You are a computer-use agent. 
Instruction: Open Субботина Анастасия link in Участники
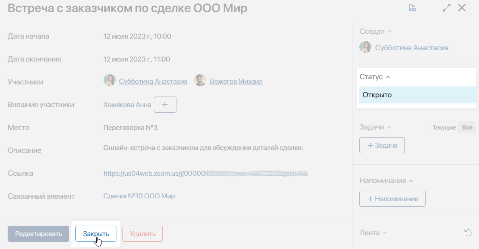[x=153, y=82]
